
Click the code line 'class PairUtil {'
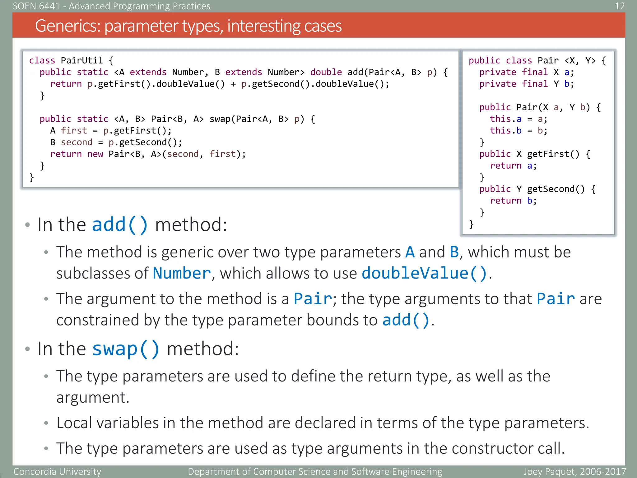coord(71,60)
